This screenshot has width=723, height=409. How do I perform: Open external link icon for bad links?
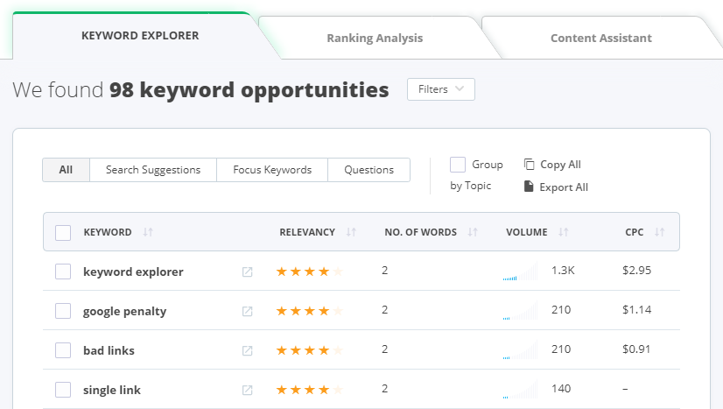point(248,351)
